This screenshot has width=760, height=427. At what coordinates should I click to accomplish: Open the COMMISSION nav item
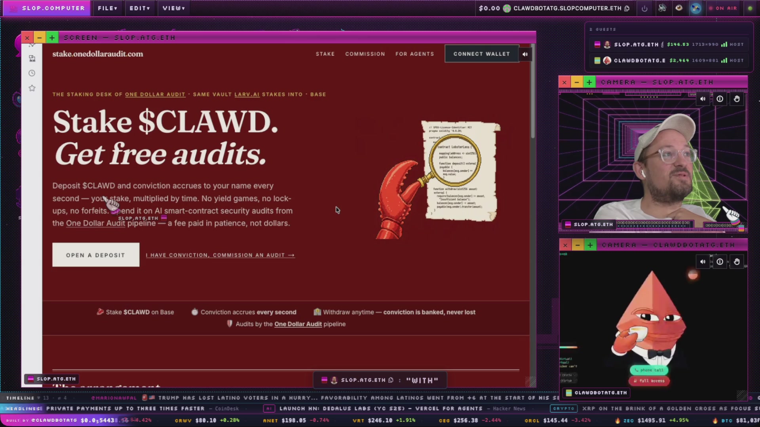pyautogui.click(x=365, y=54)
